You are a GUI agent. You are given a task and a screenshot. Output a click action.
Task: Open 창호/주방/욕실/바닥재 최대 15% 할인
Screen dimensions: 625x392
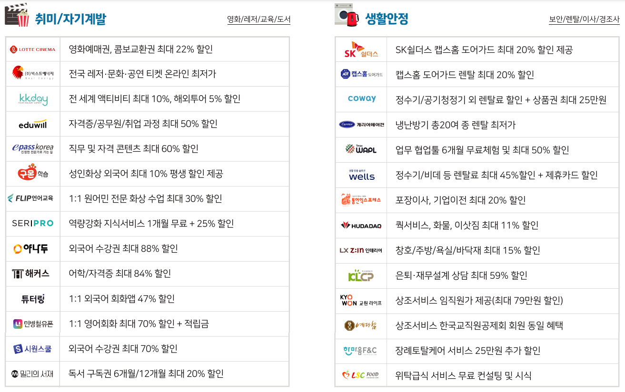(468, 250)
